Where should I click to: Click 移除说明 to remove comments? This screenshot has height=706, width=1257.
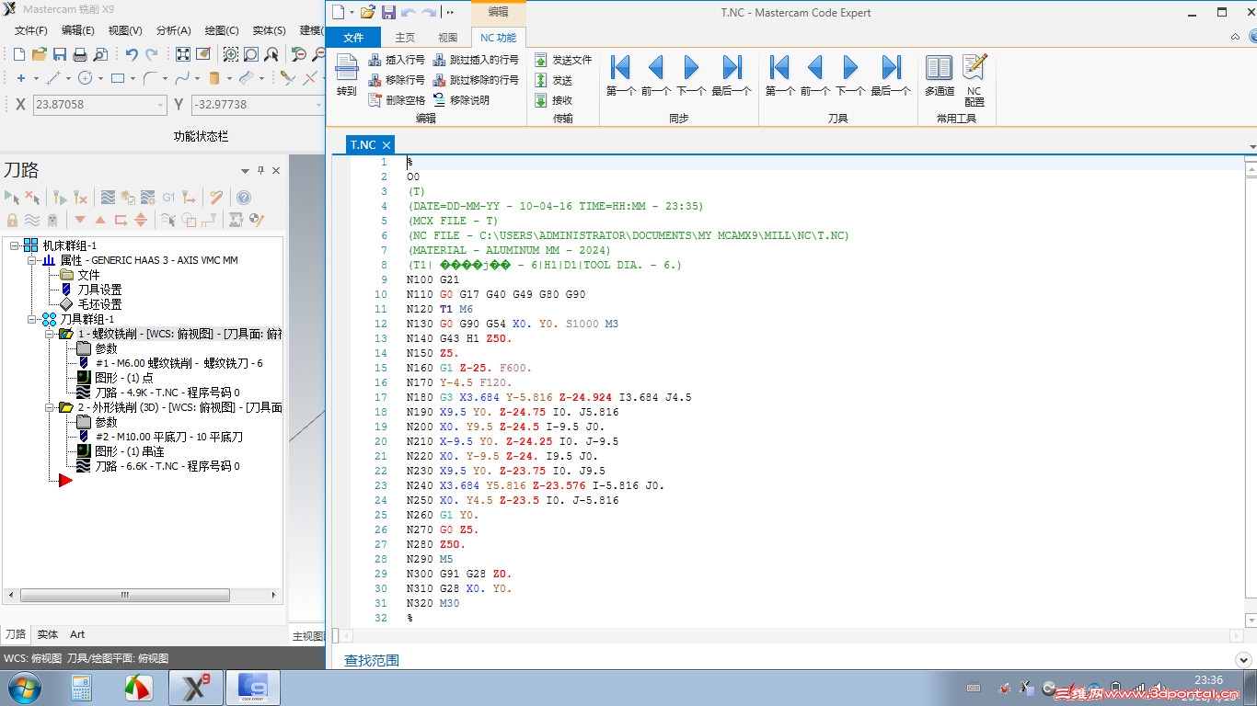tap(461, 100)
